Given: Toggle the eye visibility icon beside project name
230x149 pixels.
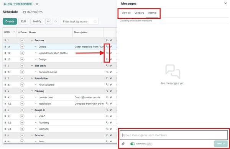Looking at the screenshot, I should (x=37, y=4).
